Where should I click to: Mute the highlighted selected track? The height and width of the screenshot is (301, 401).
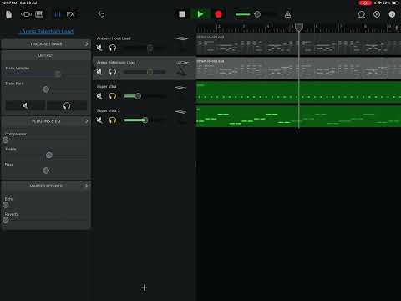coord(99,72)
